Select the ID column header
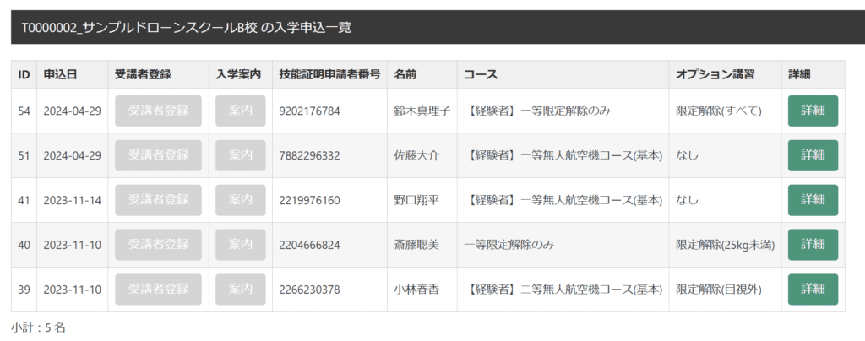Viewport: 865px width, 341px height. (24, 75)
